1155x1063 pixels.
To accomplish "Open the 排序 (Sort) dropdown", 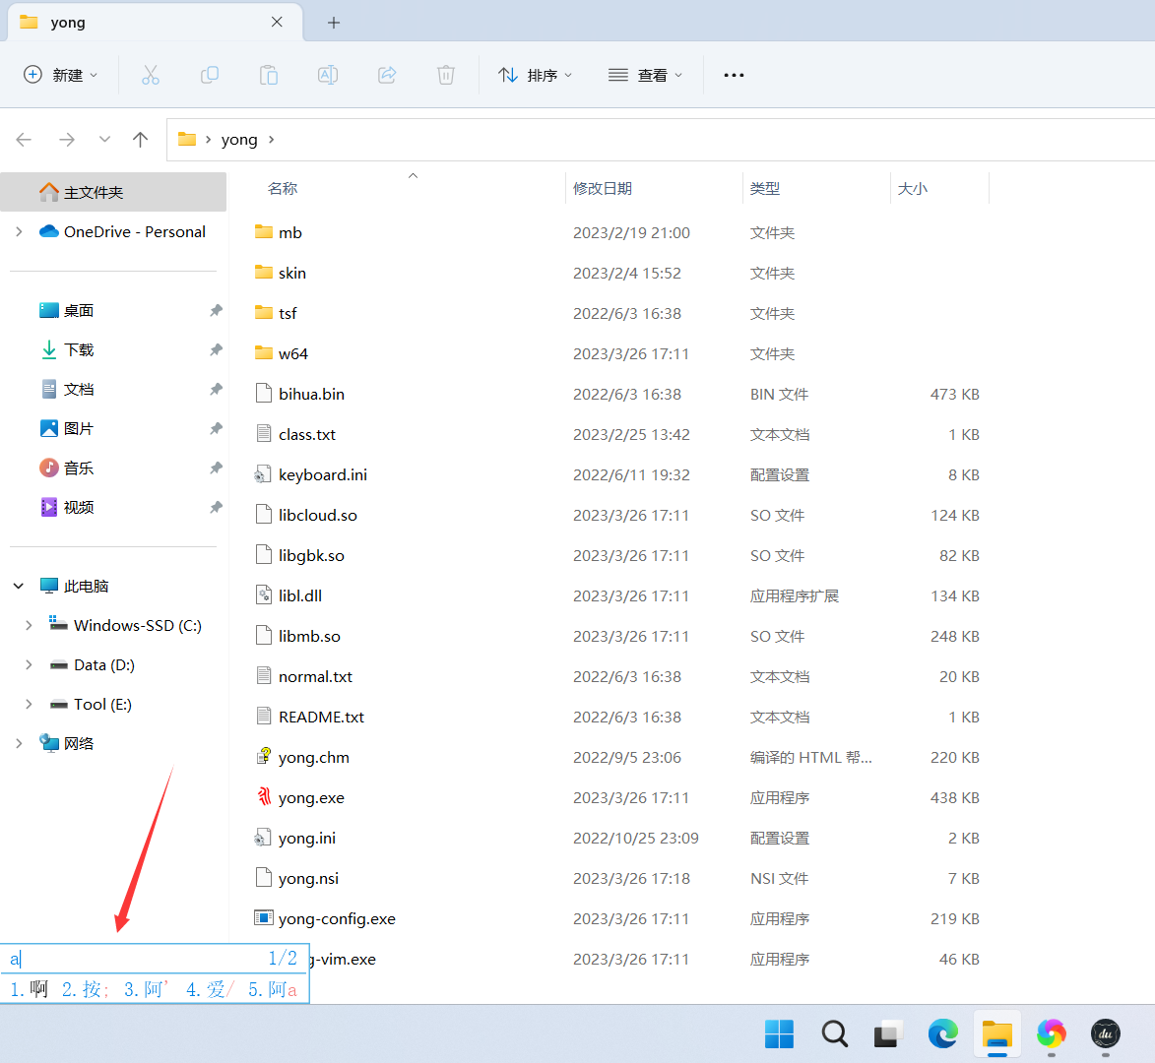I will (536, 75).
